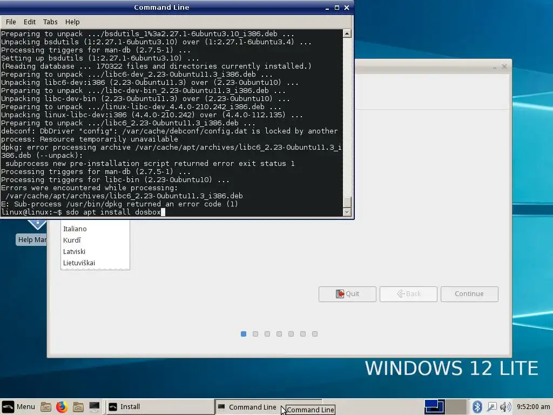Click the Command Line window title bar
Screen dimensions: 553x415
coord(161,8)
